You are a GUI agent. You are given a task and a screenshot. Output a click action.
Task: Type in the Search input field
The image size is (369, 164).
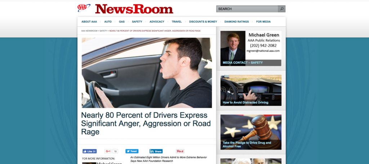pyautogui.click(x=247, y=9)
